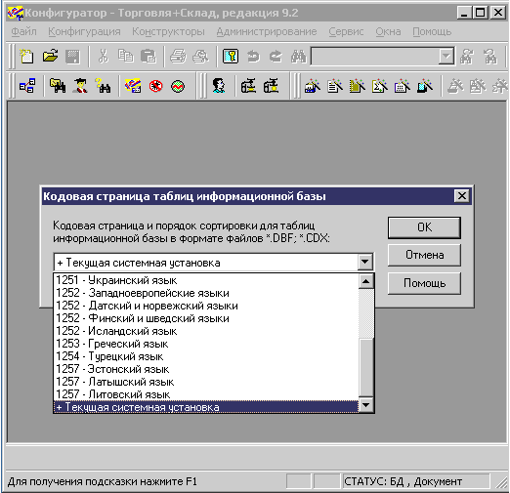Click the New document toolbar icon
The image size is (510, 493).
click(26, 57)
